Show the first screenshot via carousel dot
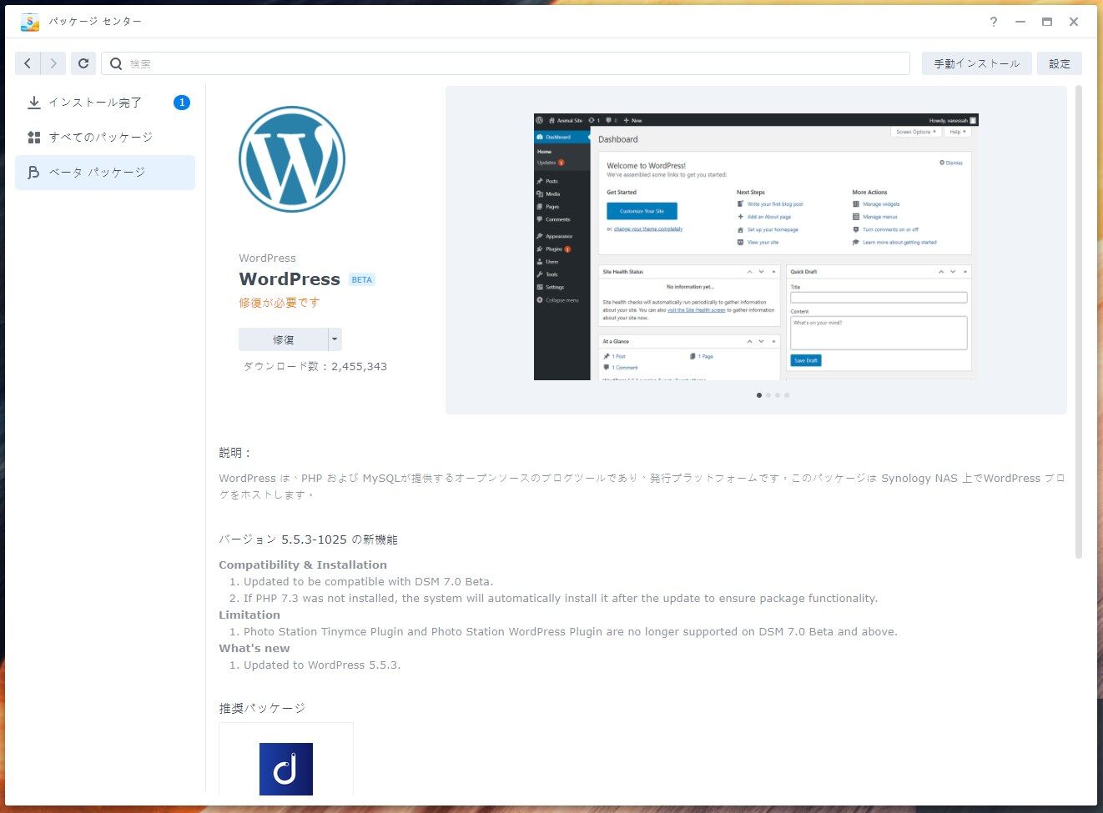The height and width of the screenshot is (813, 1103). point(759,395)
